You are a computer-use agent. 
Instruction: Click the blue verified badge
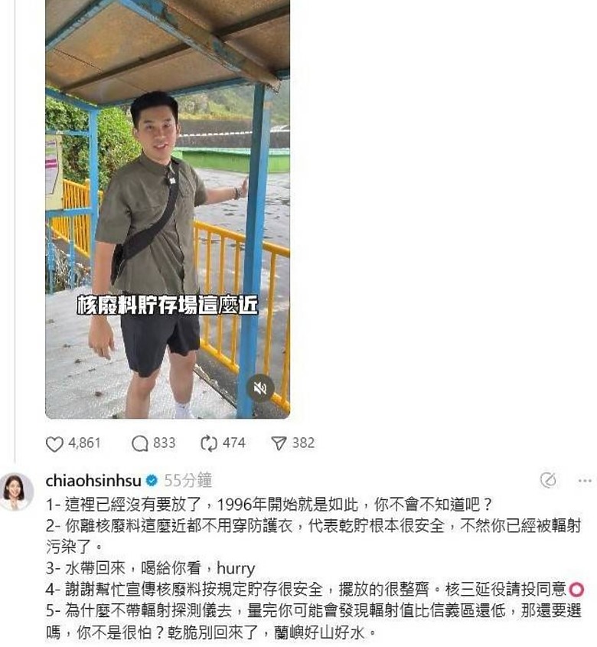pos(152,481)
